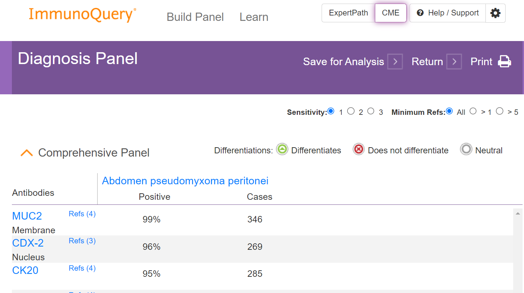
Task: Select Sensitivity option 3
Action: (x=371, y=111)
